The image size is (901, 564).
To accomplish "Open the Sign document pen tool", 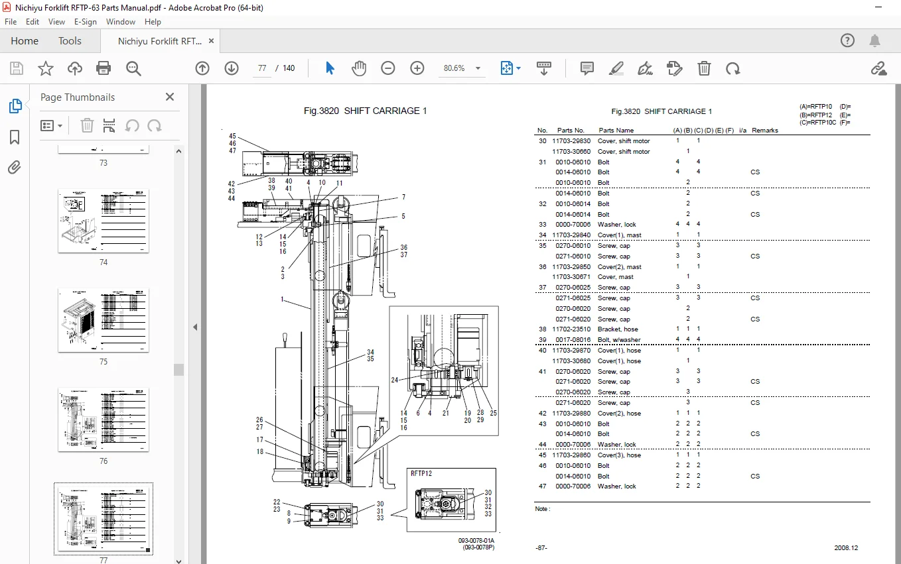I will [x=645, y=68].
